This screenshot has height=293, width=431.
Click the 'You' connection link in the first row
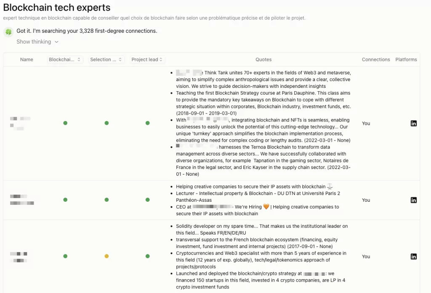[366, 123]
